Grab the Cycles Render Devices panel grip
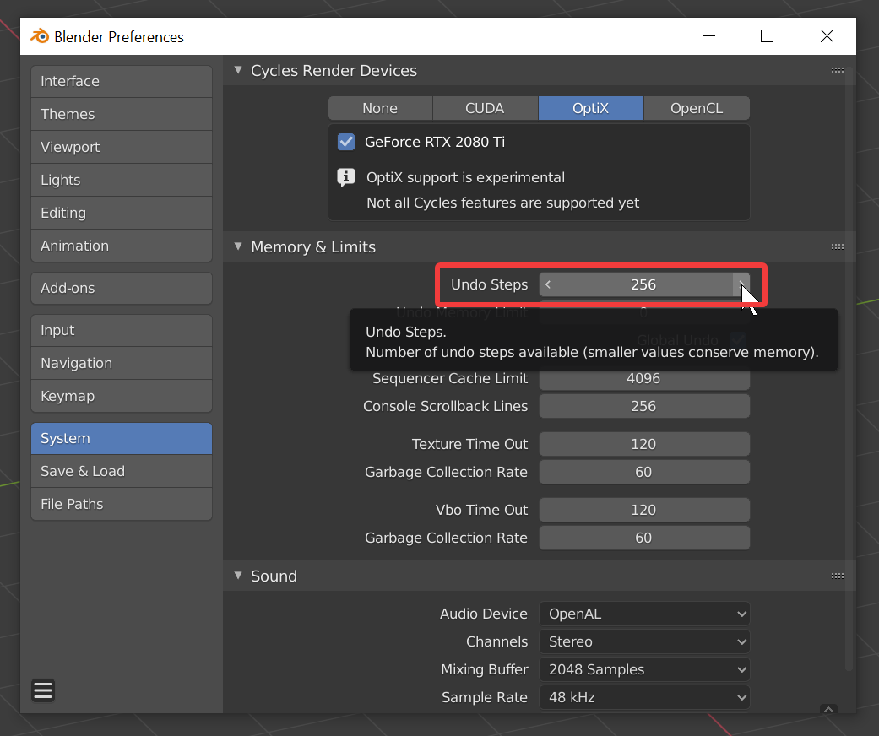This screenshot has width=879, height=736. (x=838, y=70)
